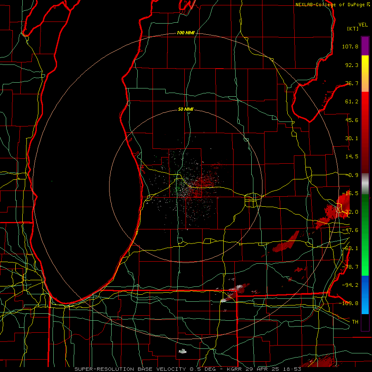
Task: Click the yellow-orange segment of the color bar
Action: click(365, 74)
